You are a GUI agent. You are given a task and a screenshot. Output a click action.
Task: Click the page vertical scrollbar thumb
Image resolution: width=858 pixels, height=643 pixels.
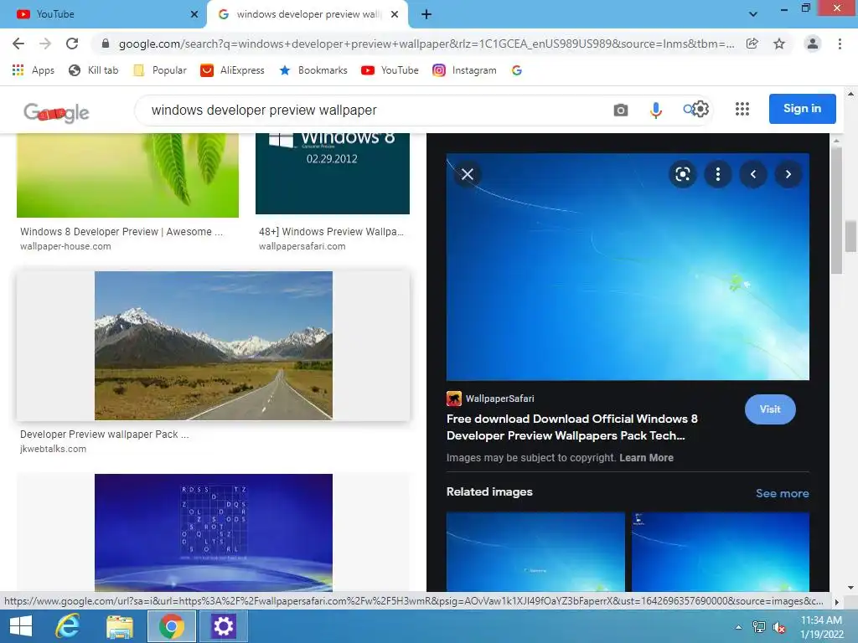[850, 236]
